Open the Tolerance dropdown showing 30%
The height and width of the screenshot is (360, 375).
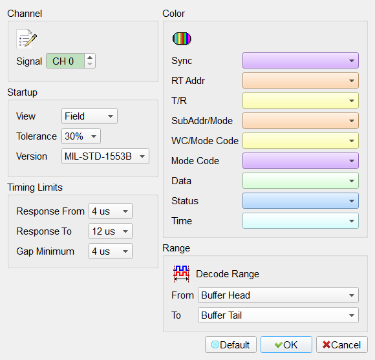pyautogui.click(x=81, y=136)
